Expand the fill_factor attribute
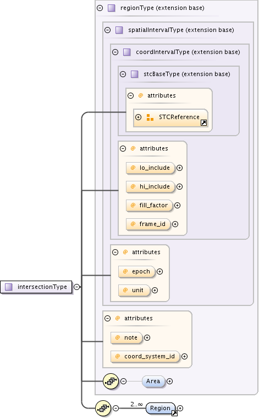 [x=178, y=205]
